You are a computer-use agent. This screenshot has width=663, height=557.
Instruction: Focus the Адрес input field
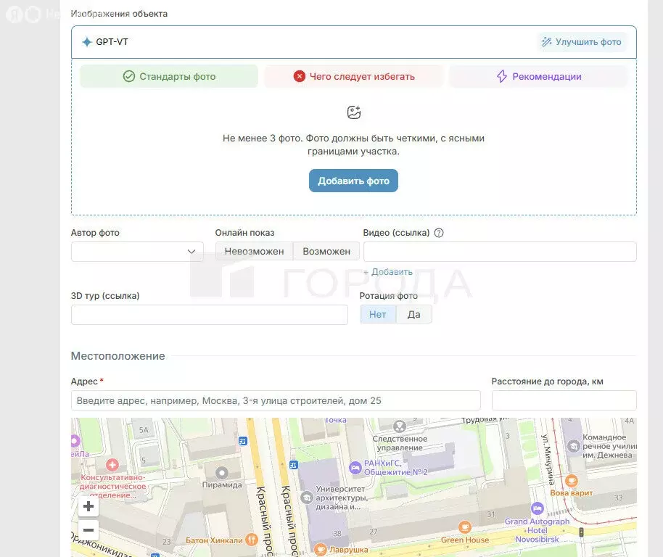tap(276, 400)
